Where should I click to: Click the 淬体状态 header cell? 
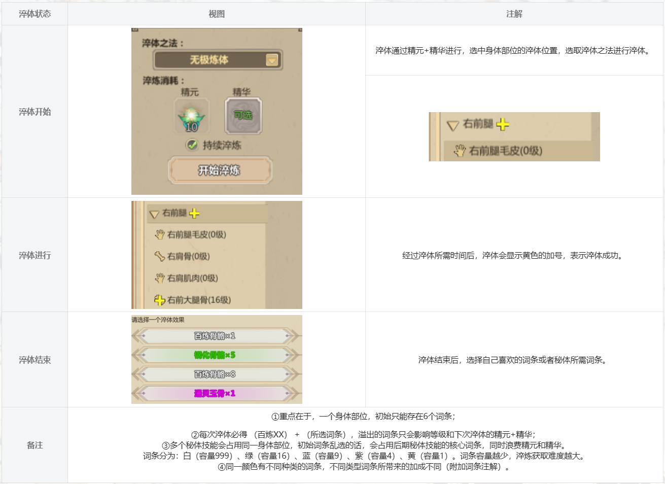(x=34, y=14)
